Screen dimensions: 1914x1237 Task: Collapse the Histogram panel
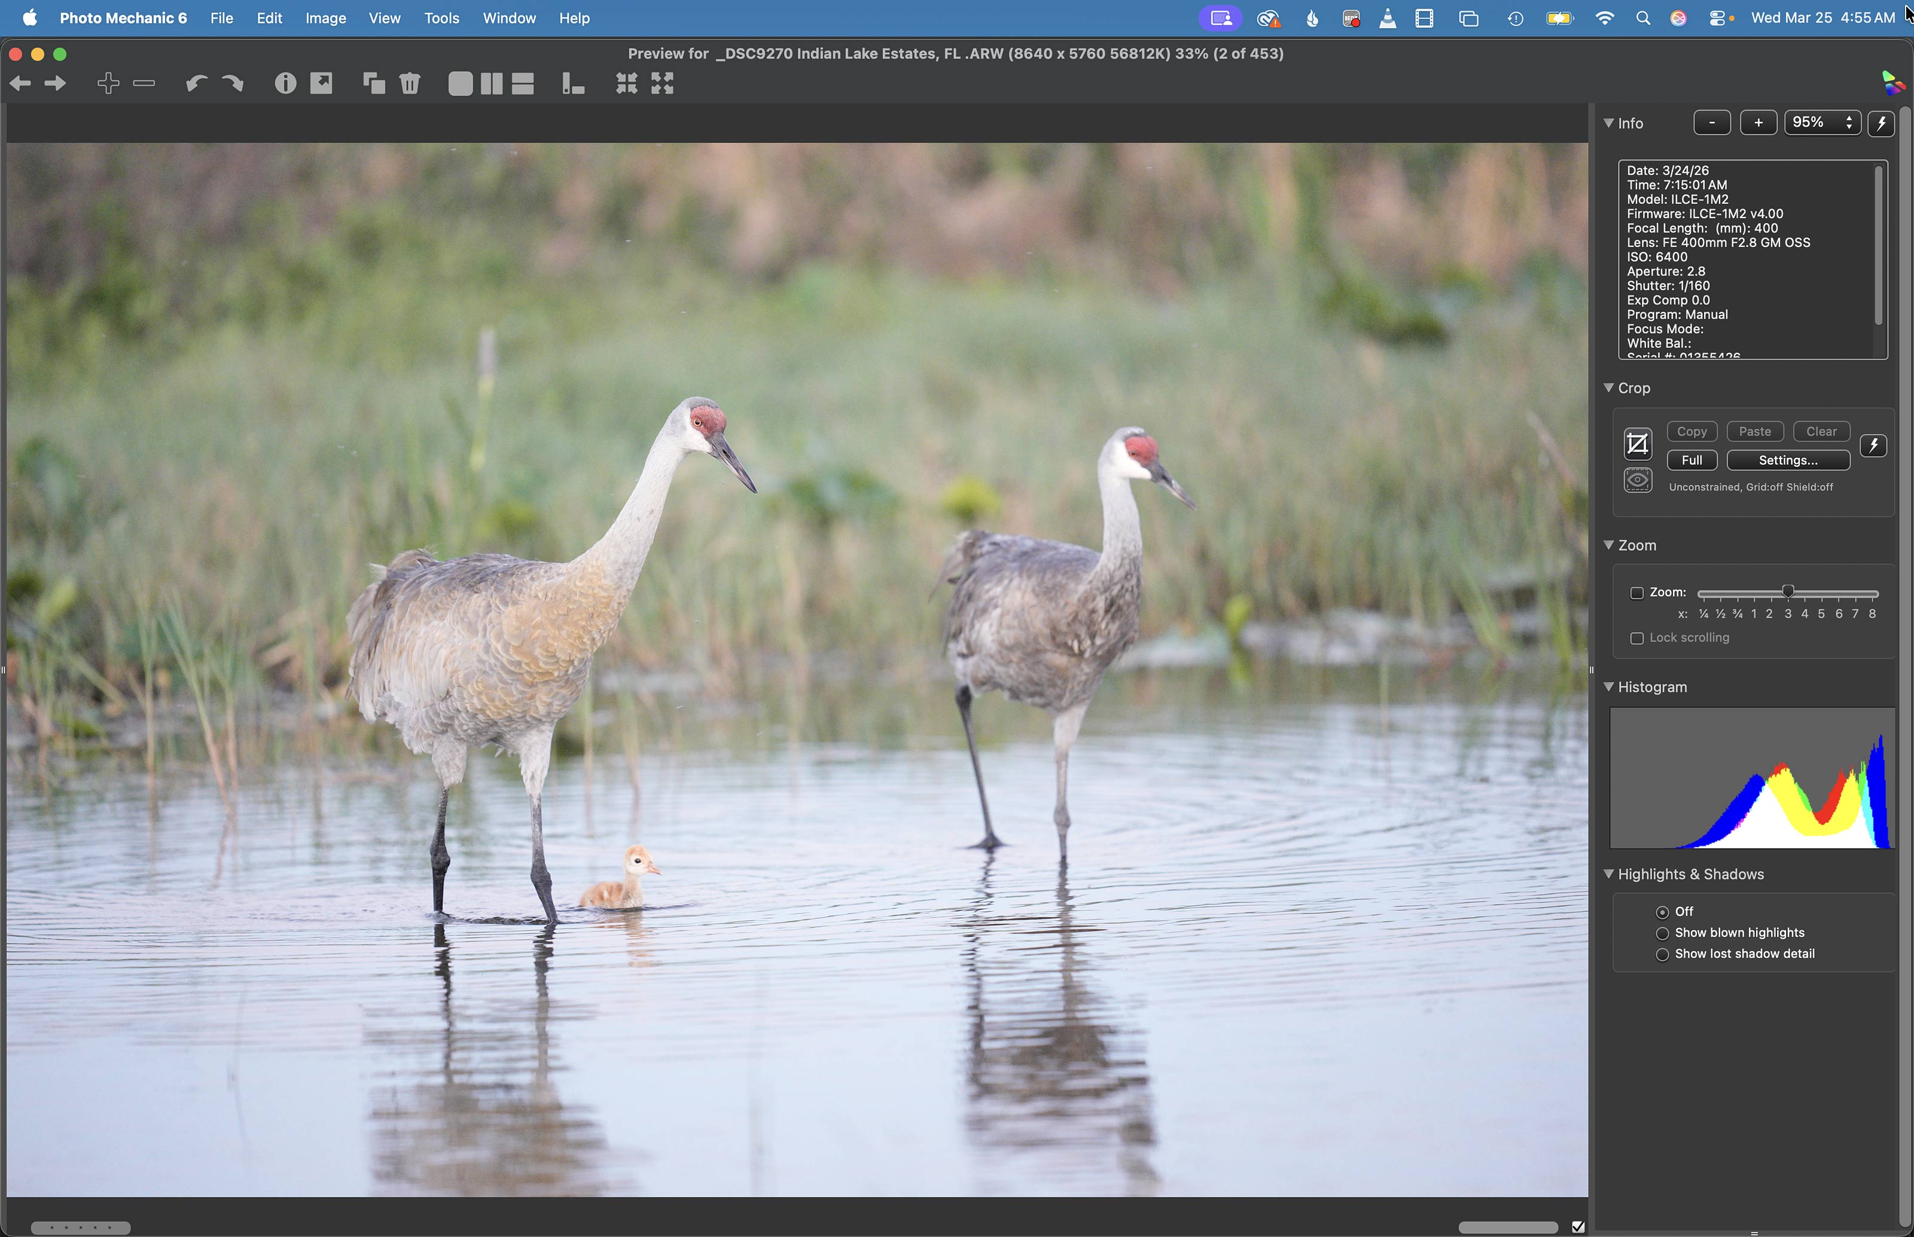click(1609, 687)
